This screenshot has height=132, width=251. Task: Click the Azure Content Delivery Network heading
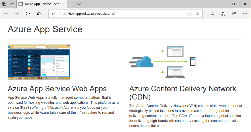pos(183,93)
